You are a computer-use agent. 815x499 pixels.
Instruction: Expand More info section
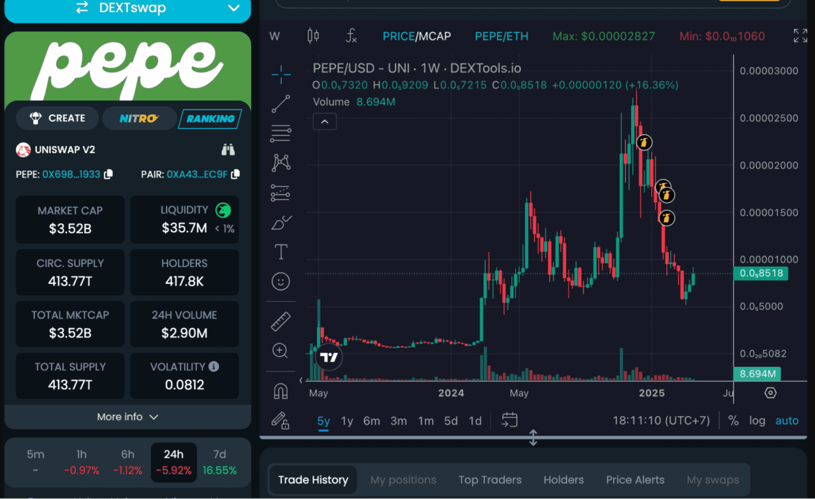(x=127, y=417)
